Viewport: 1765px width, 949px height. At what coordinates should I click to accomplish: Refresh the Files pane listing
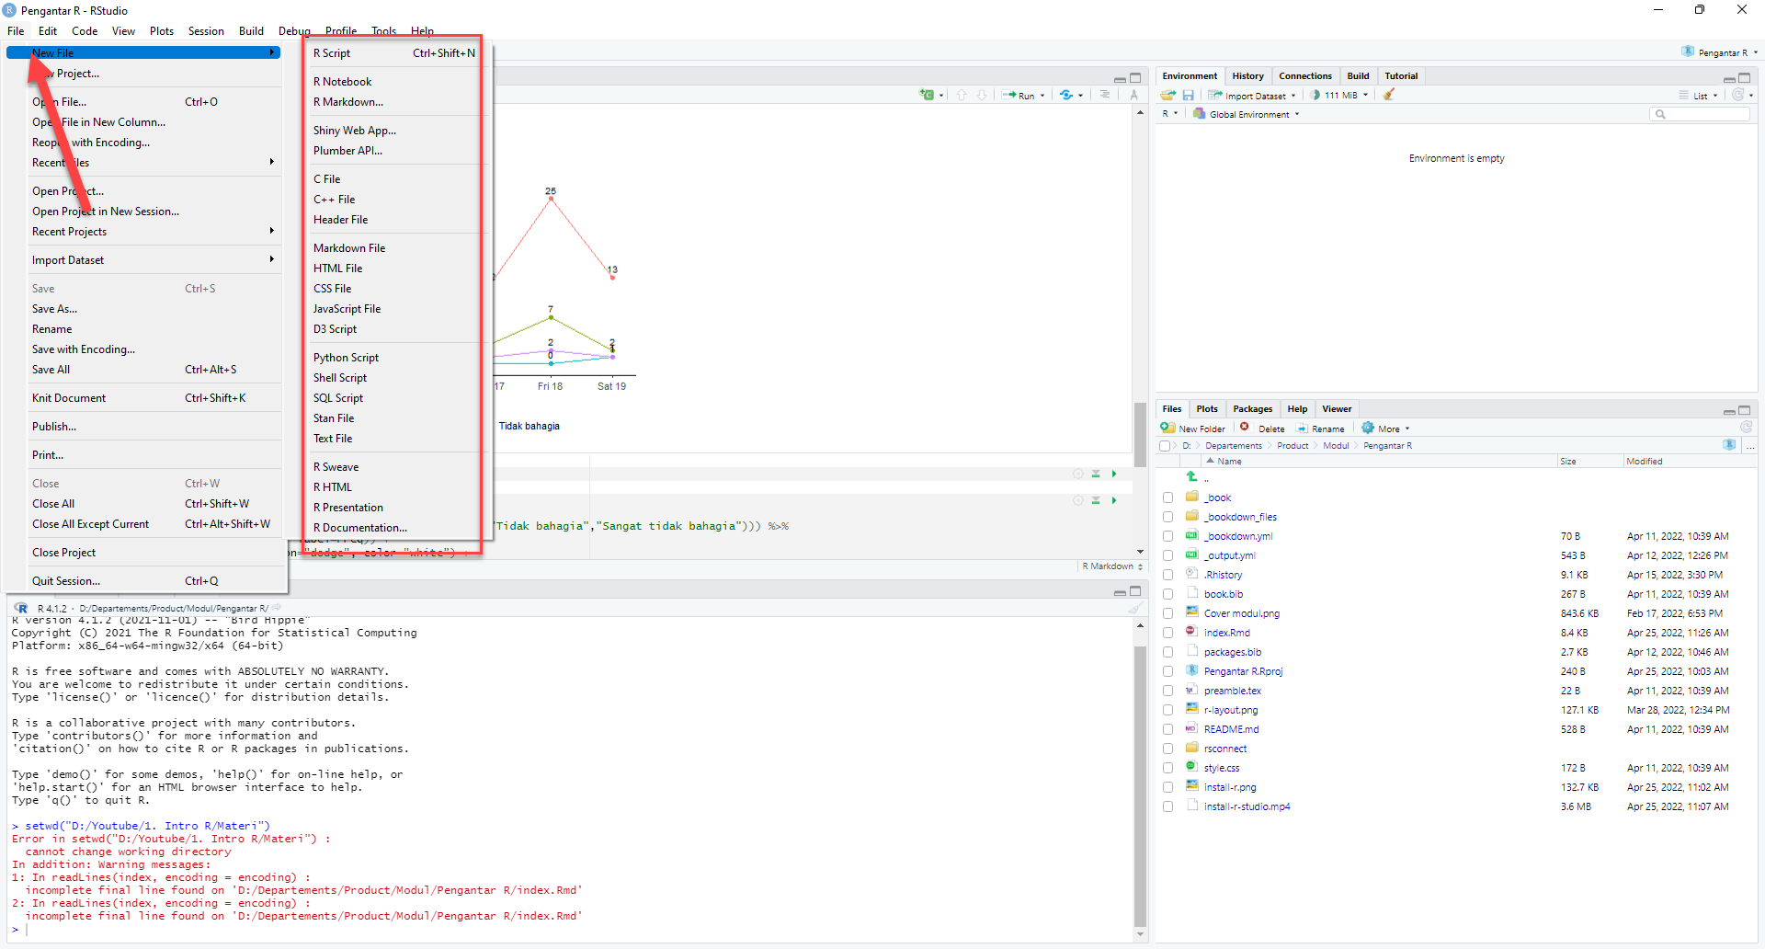coord(1746,428)
